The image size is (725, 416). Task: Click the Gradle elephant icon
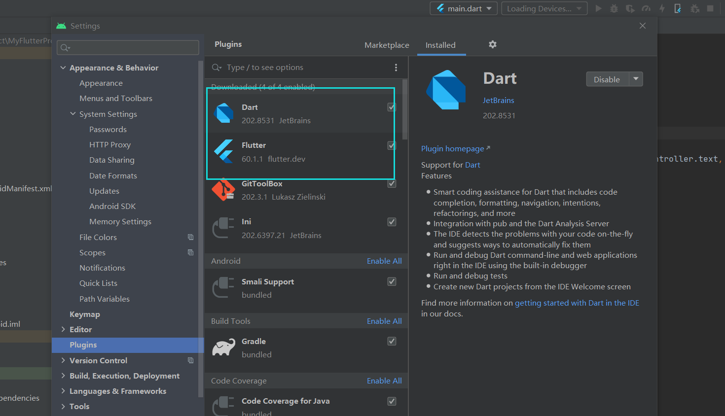(223, 347)
